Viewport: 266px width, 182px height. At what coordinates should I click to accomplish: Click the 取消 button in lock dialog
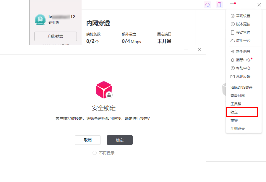[x=88, y=140]
